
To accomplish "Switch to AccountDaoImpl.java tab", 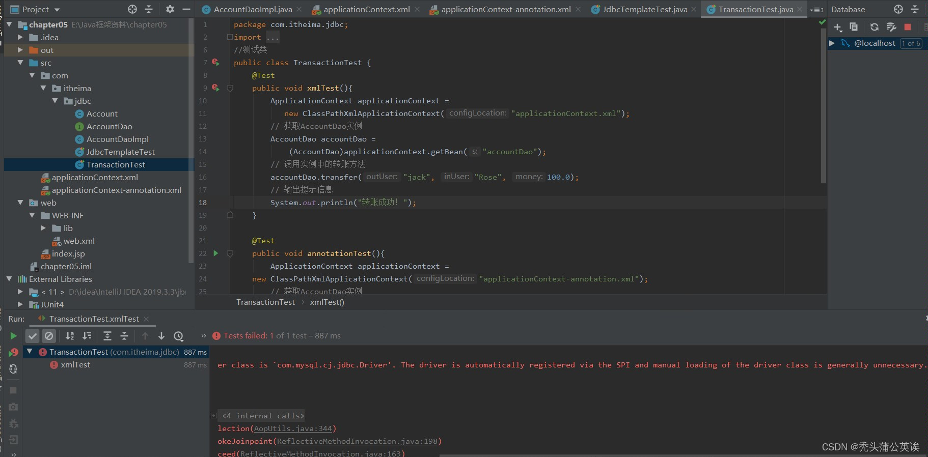I will pyautogui.click(x=253, y=9).
